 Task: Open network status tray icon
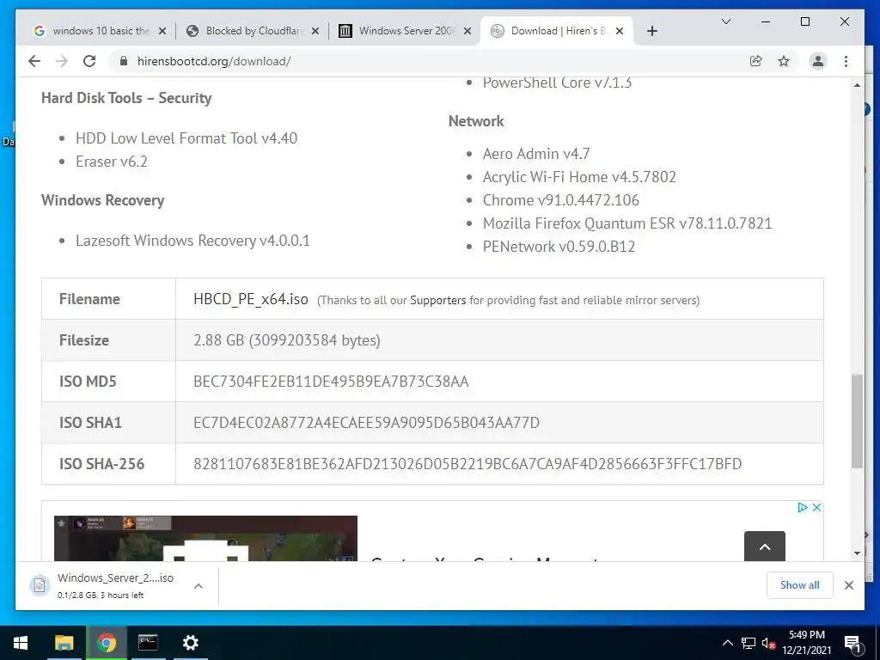click(x=749, y=643)
